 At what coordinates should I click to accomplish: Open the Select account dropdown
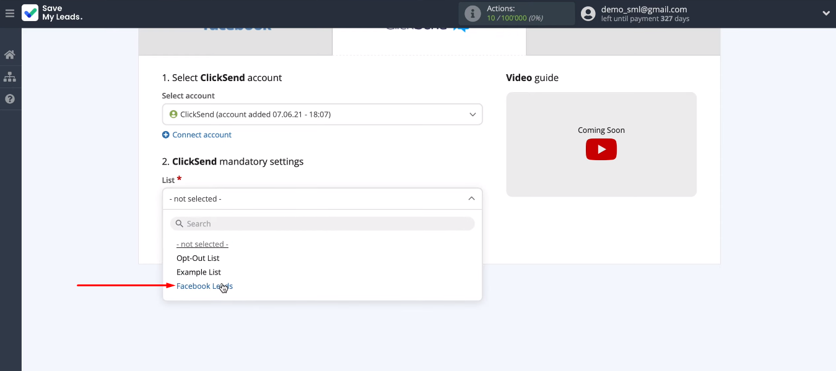322,114
